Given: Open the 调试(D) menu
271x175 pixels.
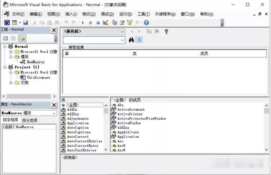Looking at the screenshot, I should [107, 14].
